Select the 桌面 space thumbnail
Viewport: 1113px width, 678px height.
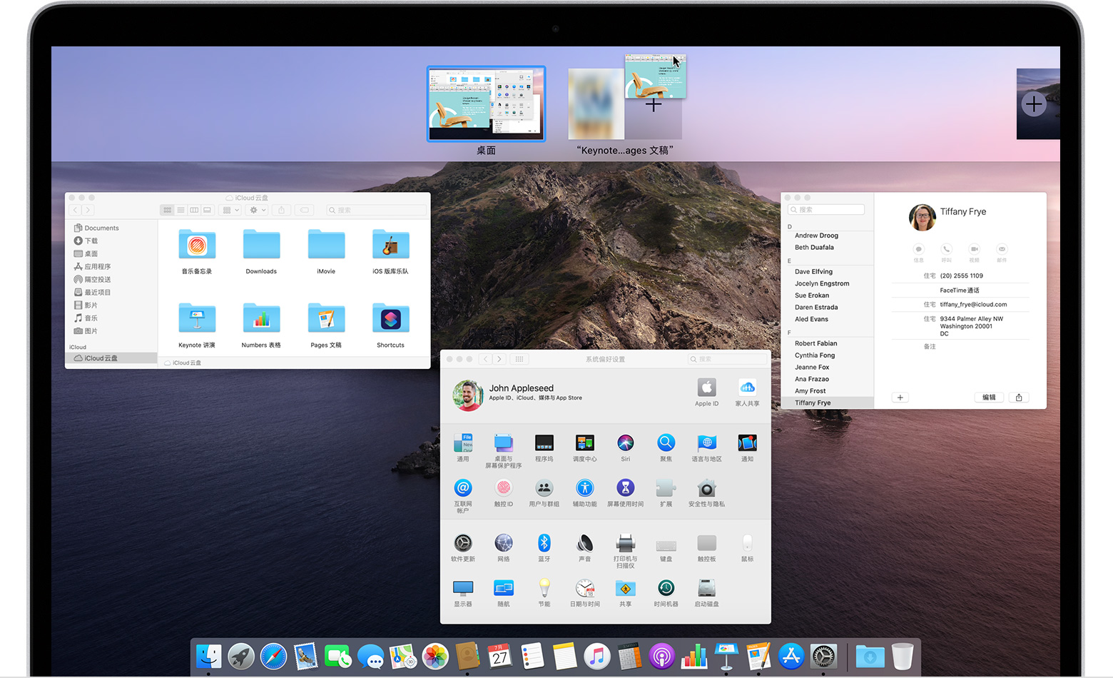[486, 104]
